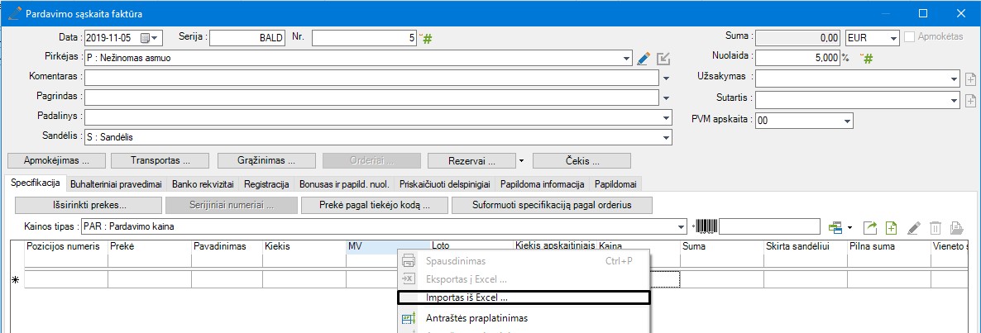Switch to Banko rekvizitai tab
981x333 pixels.
pyautogui.click(x=203, y=184)
